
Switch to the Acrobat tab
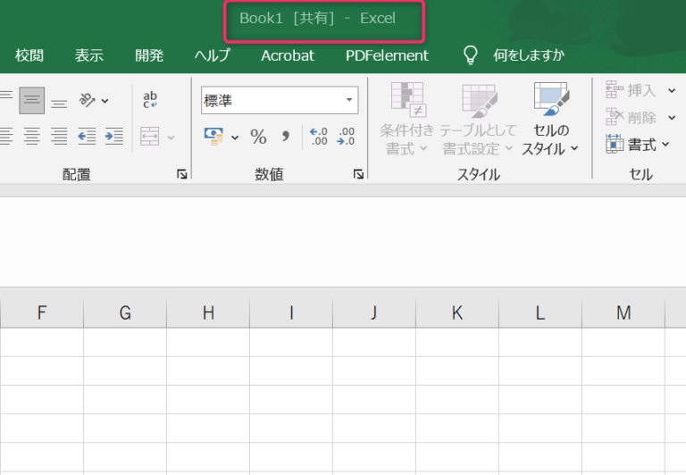[x=288, y=55]
